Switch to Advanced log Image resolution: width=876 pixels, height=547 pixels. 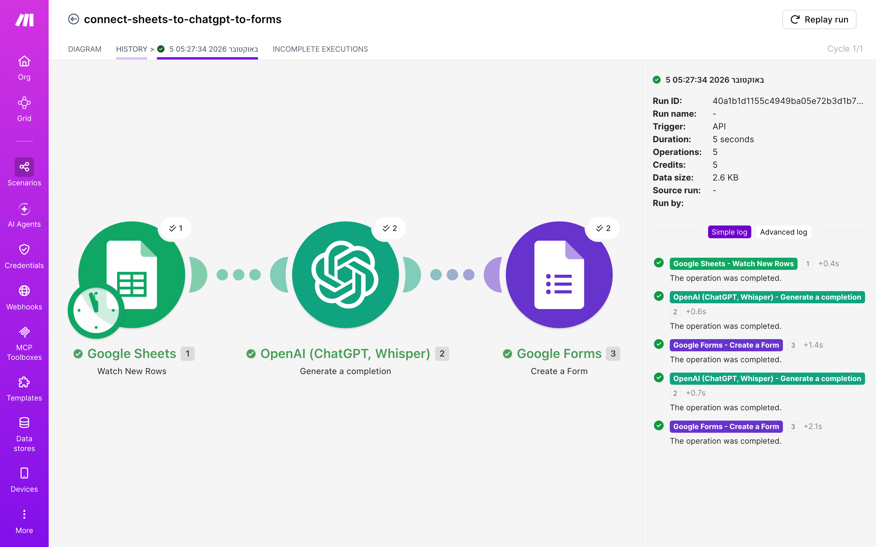coord(783,232)
